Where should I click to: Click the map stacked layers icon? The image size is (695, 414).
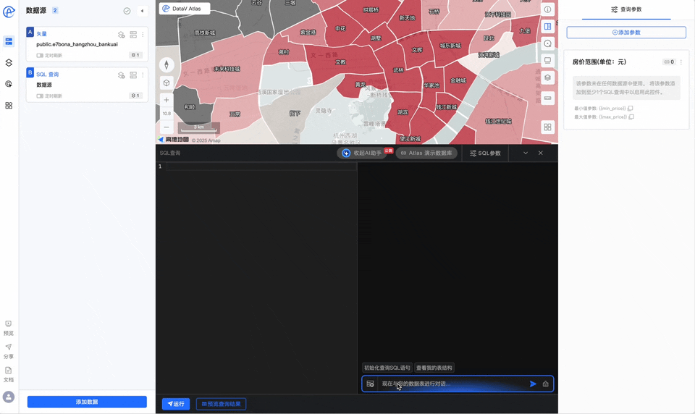pyautogui.click(x=548, y=77)
